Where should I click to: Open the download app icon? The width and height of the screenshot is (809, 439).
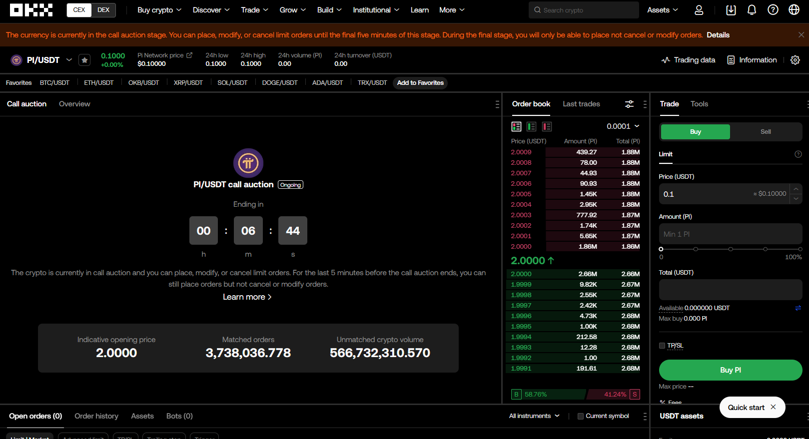[731, 10]
